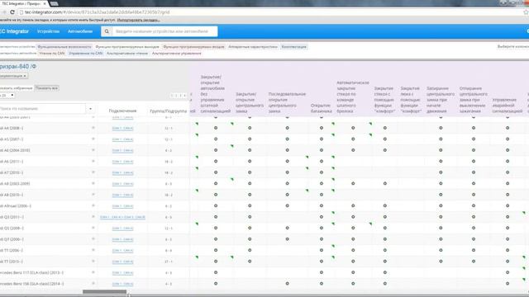This screenshot has height=297, width=529.
Task: Click Призрак-840 device title
Action: [x=18, y=67]
